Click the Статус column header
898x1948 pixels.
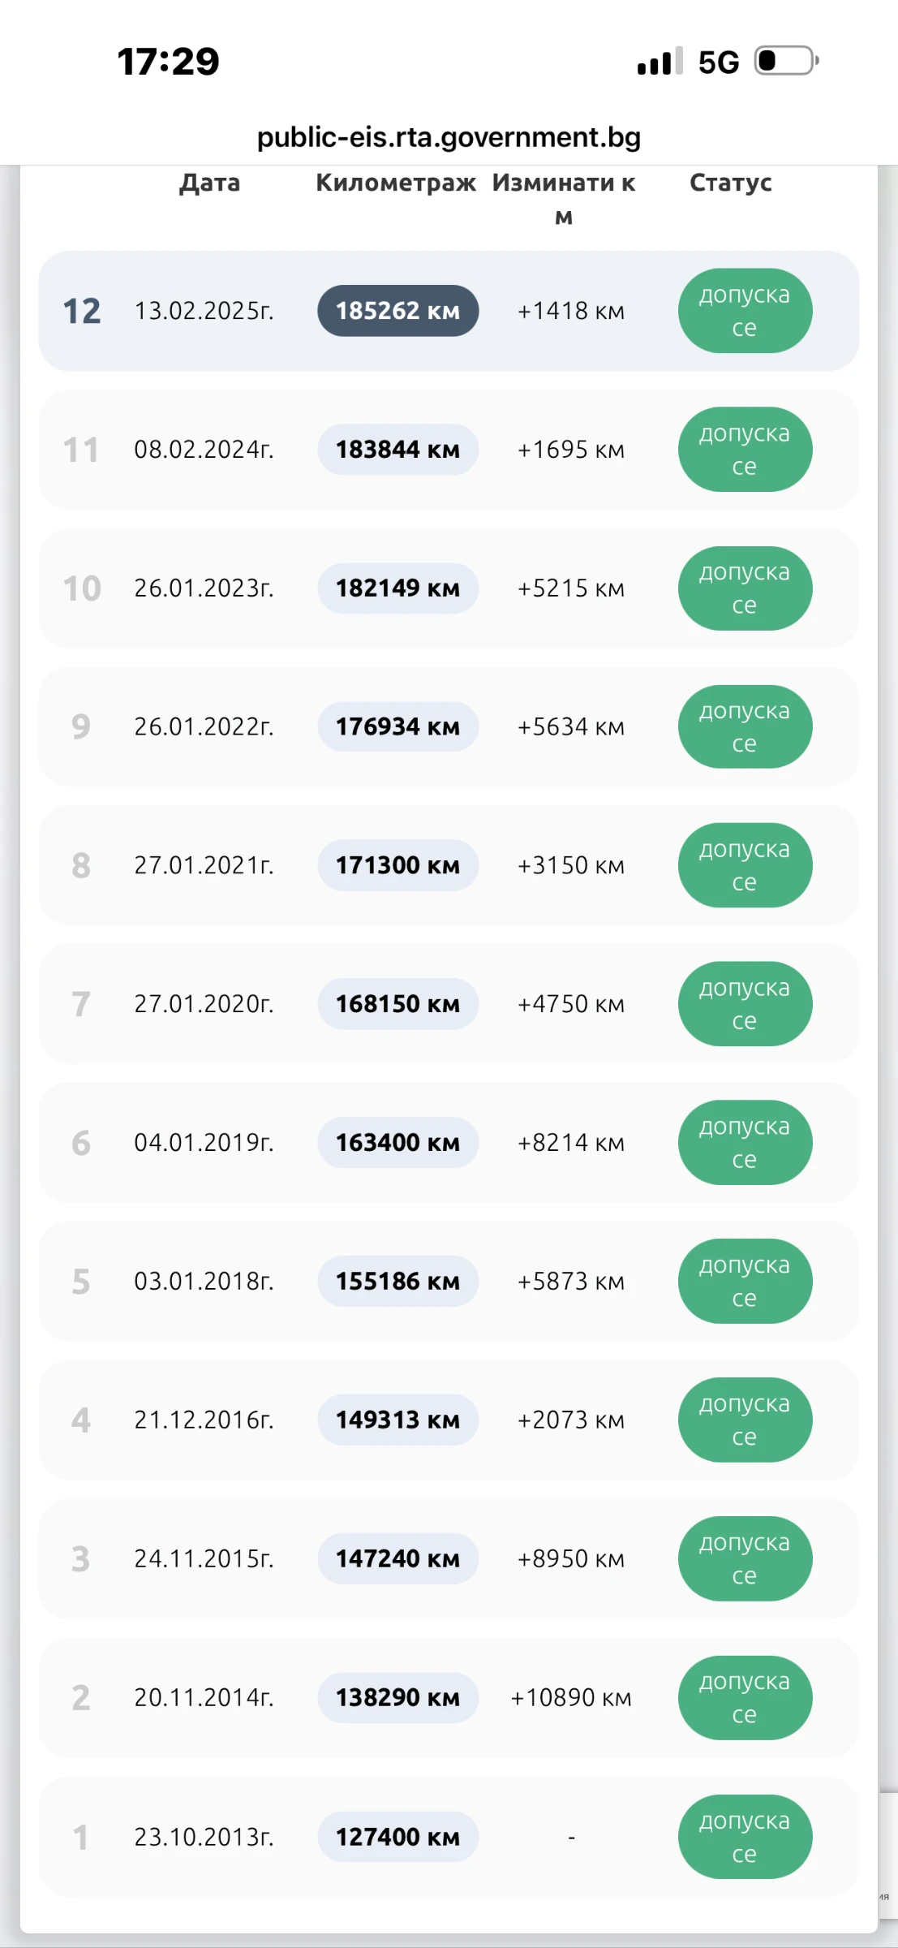coord(730,183)
